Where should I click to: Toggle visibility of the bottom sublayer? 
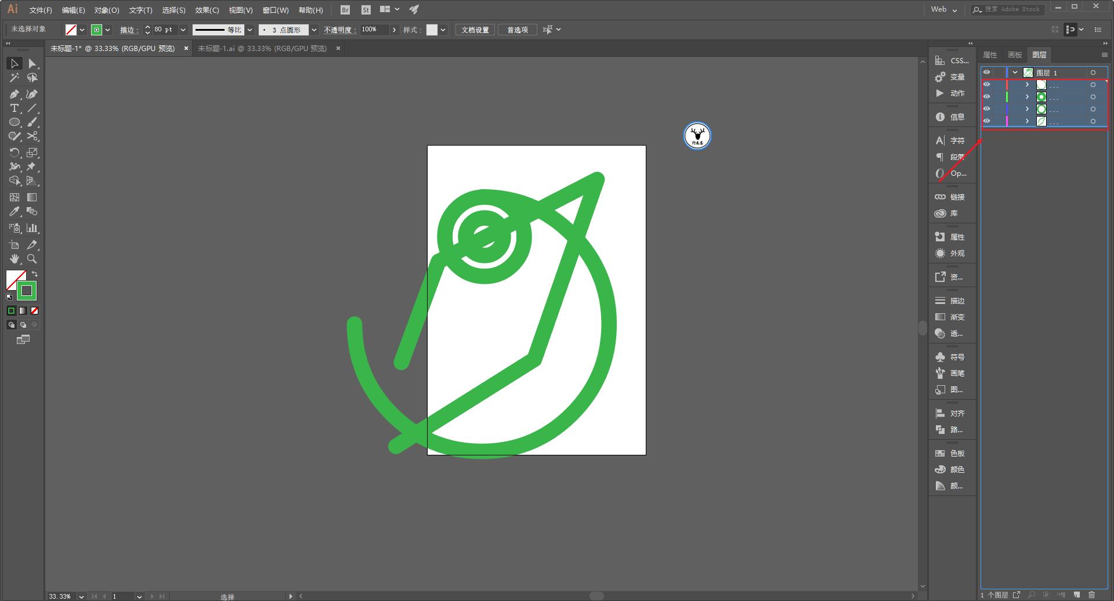point(986,121)
